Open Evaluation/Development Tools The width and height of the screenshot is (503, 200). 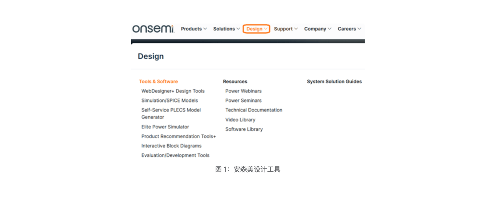(x=175, y=155)
